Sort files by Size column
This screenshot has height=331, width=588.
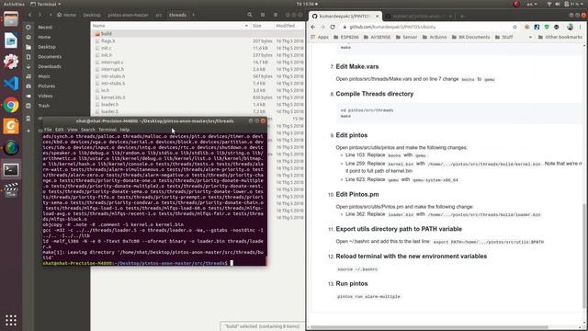262,26
